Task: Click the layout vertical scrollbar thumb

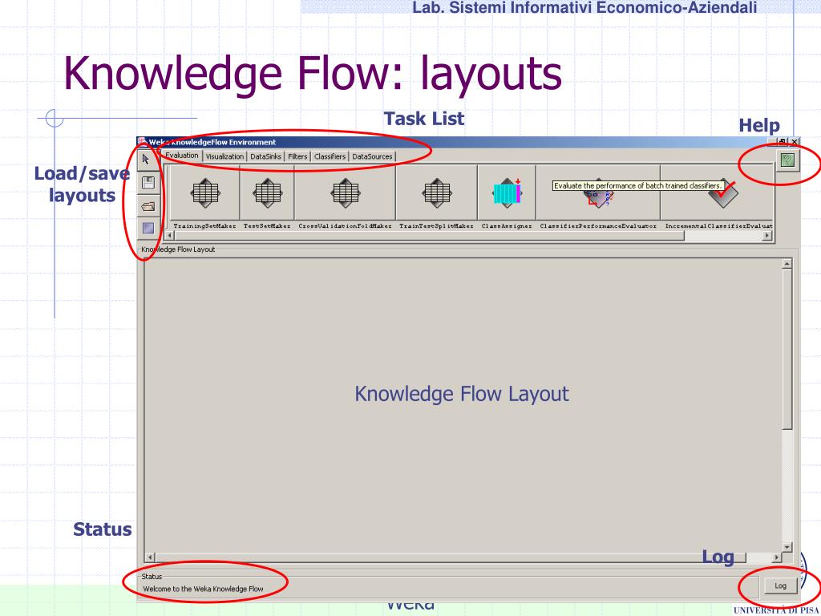Action: [x=787, y=350]
